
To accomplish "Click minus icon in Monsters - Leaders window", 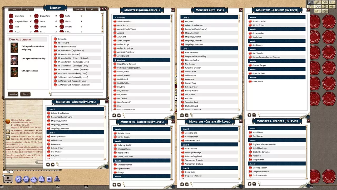I will (x=254, y=184).
